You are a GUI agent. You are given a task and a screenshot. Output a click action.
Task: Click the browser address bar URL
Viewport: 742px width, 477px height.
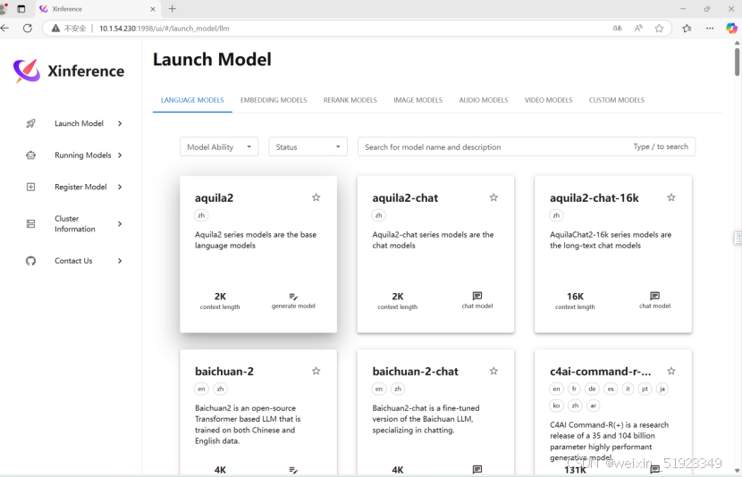[164, 29]
